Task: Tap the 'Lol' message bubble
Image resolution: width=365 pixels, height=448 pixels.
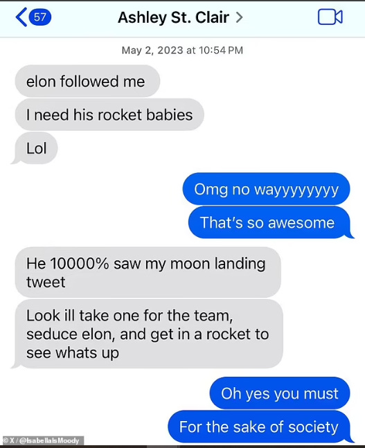Action: tap(35, 148)
